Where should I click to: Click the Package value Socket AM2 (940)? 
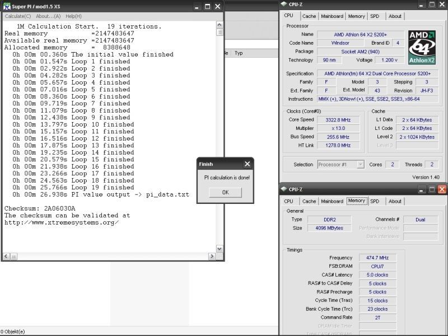[360, 52]
